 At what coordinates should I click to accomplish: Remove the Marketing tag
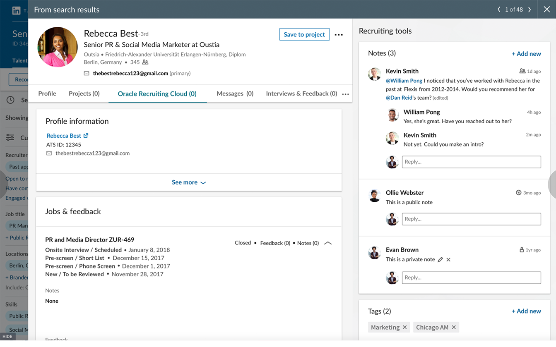(x=404, y=327)
